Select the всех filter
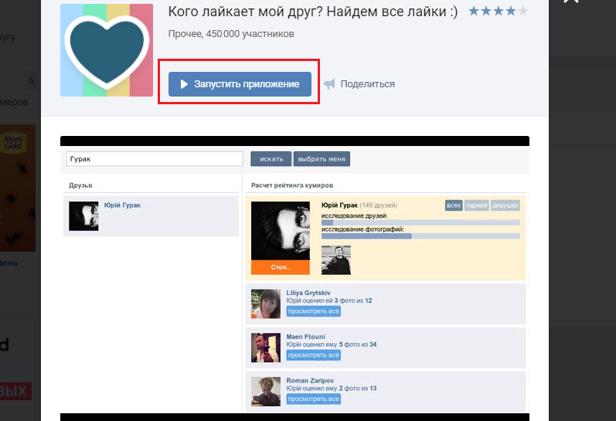The width and height of the screenshot is (616, 421). 454,205
